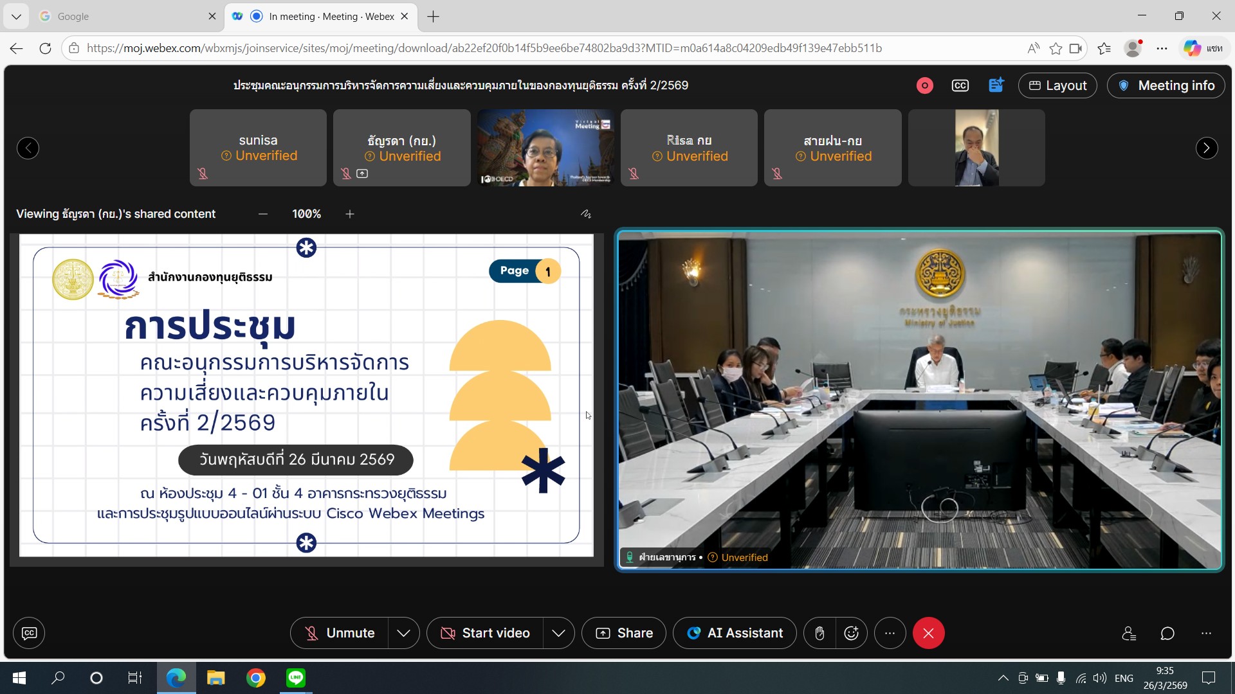Screen dimensions: 1235x694
Task: Leave meeting with red X button
Action: pyautogui.click(x=928, y=633)
